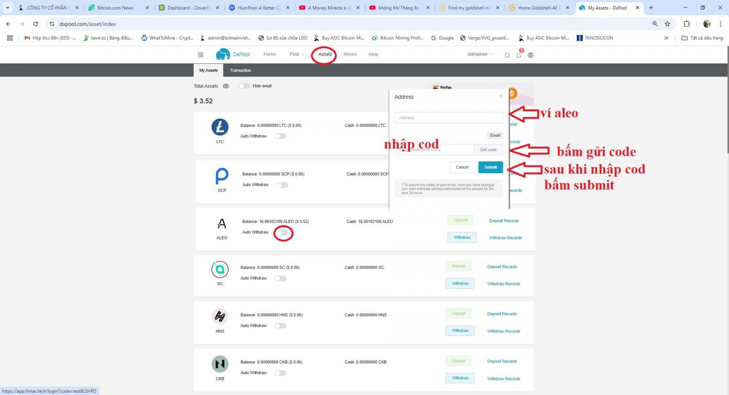The width and height of the screenshot is (729, 395).
Task: Open the notifications bell icon
Action: click(519, 55)
